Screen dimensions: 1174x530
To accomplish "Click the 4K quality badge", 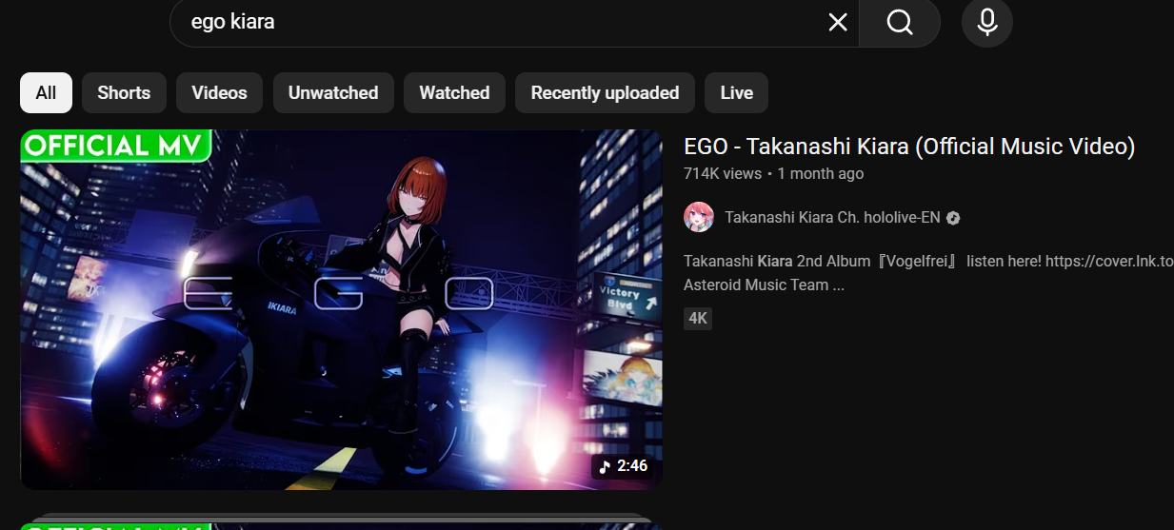I will [x=698, y=319].
